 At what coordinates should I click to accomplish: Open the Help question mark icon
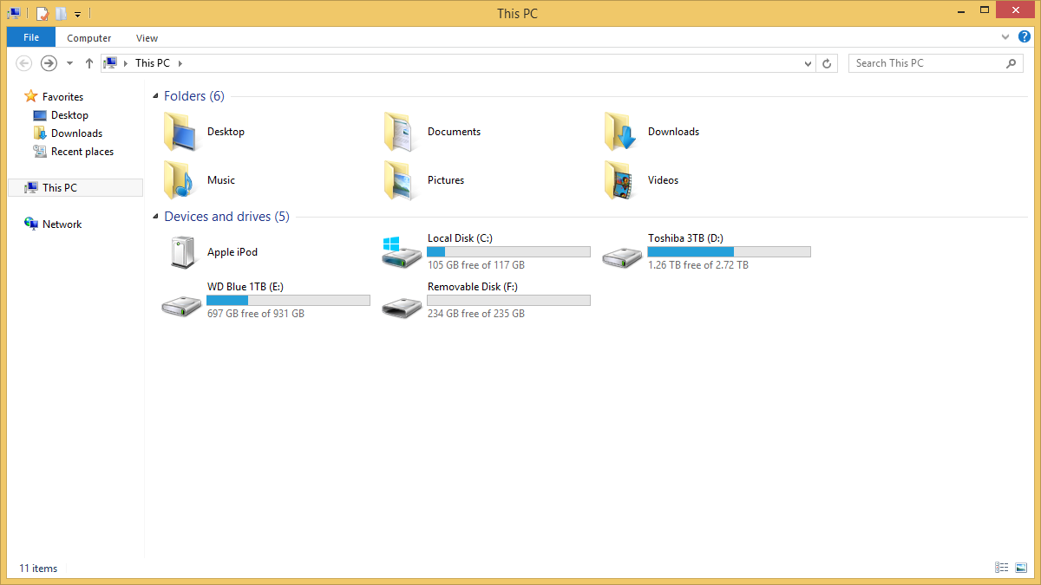point(1025,37)
